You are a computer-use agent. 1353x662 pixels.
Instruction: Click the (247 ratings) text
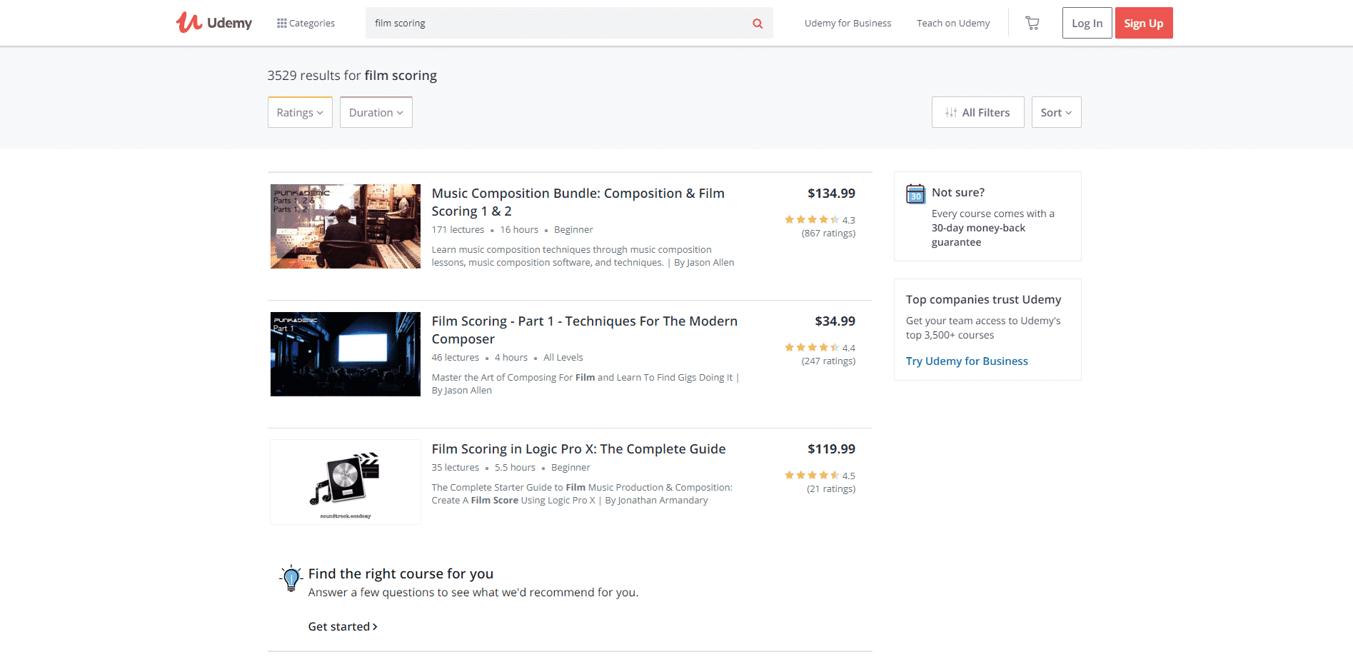click(x=828, y=361)
